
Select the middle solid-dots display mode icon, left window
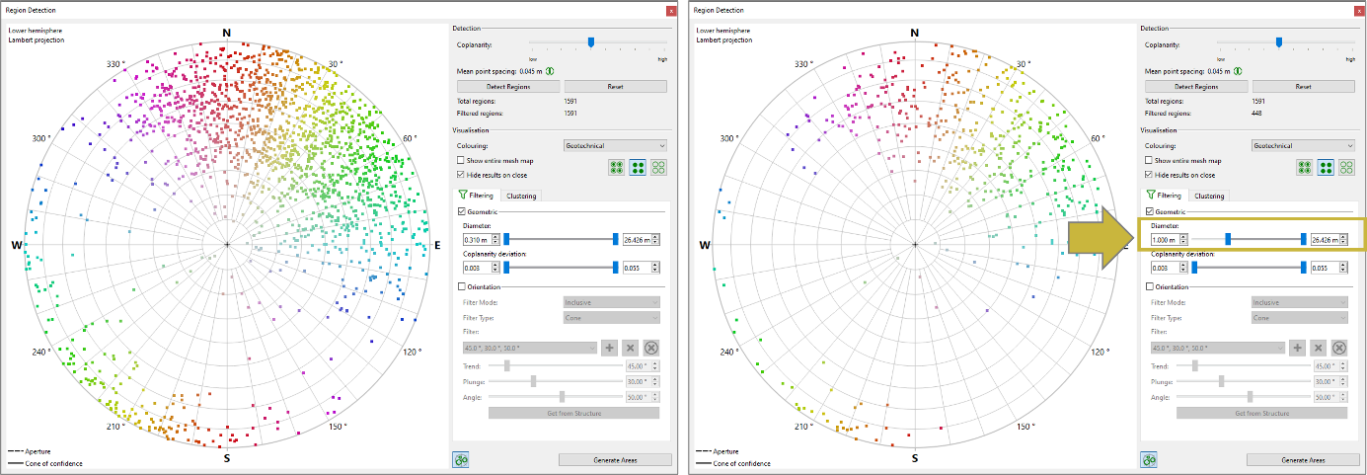[639, 168]
